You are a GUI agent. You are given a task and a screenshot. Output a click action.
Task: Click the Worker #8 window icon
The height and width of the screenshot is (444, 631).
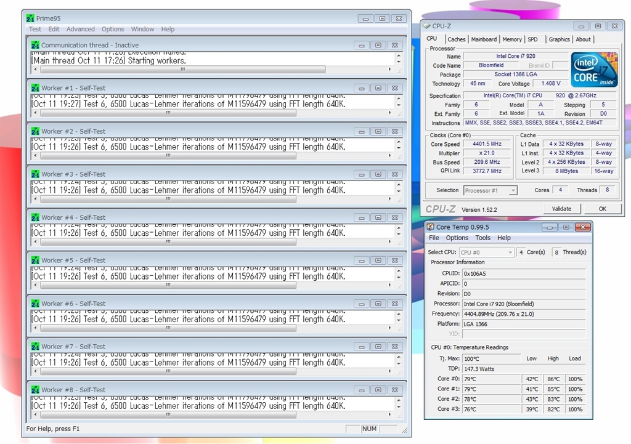[x=35, y=390]
